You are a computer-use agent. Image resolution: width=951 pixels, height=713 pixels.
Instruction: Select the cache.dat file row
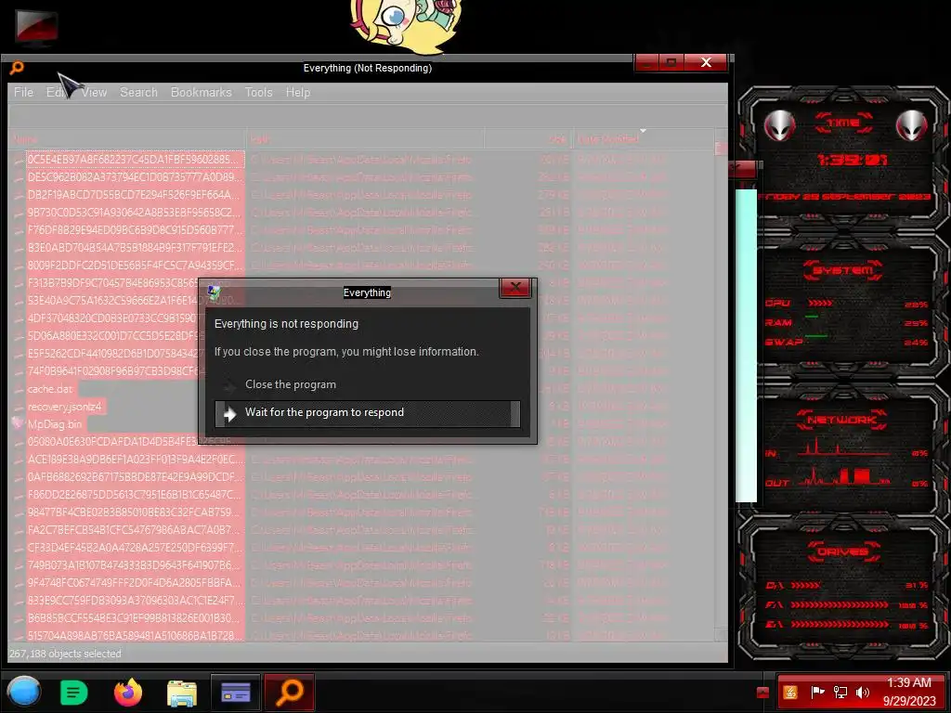click(x=50, y=389)
